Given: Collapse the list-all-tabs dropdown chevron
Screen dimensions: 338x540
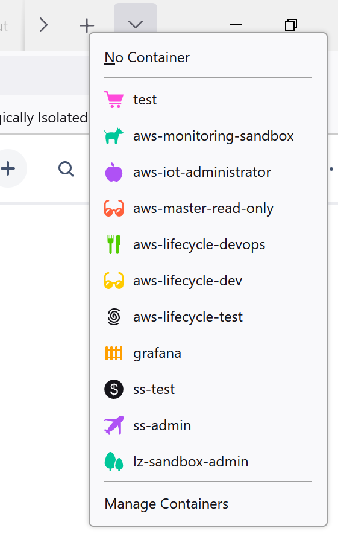Looking at the screenshot, I should (x=136, y=24).
